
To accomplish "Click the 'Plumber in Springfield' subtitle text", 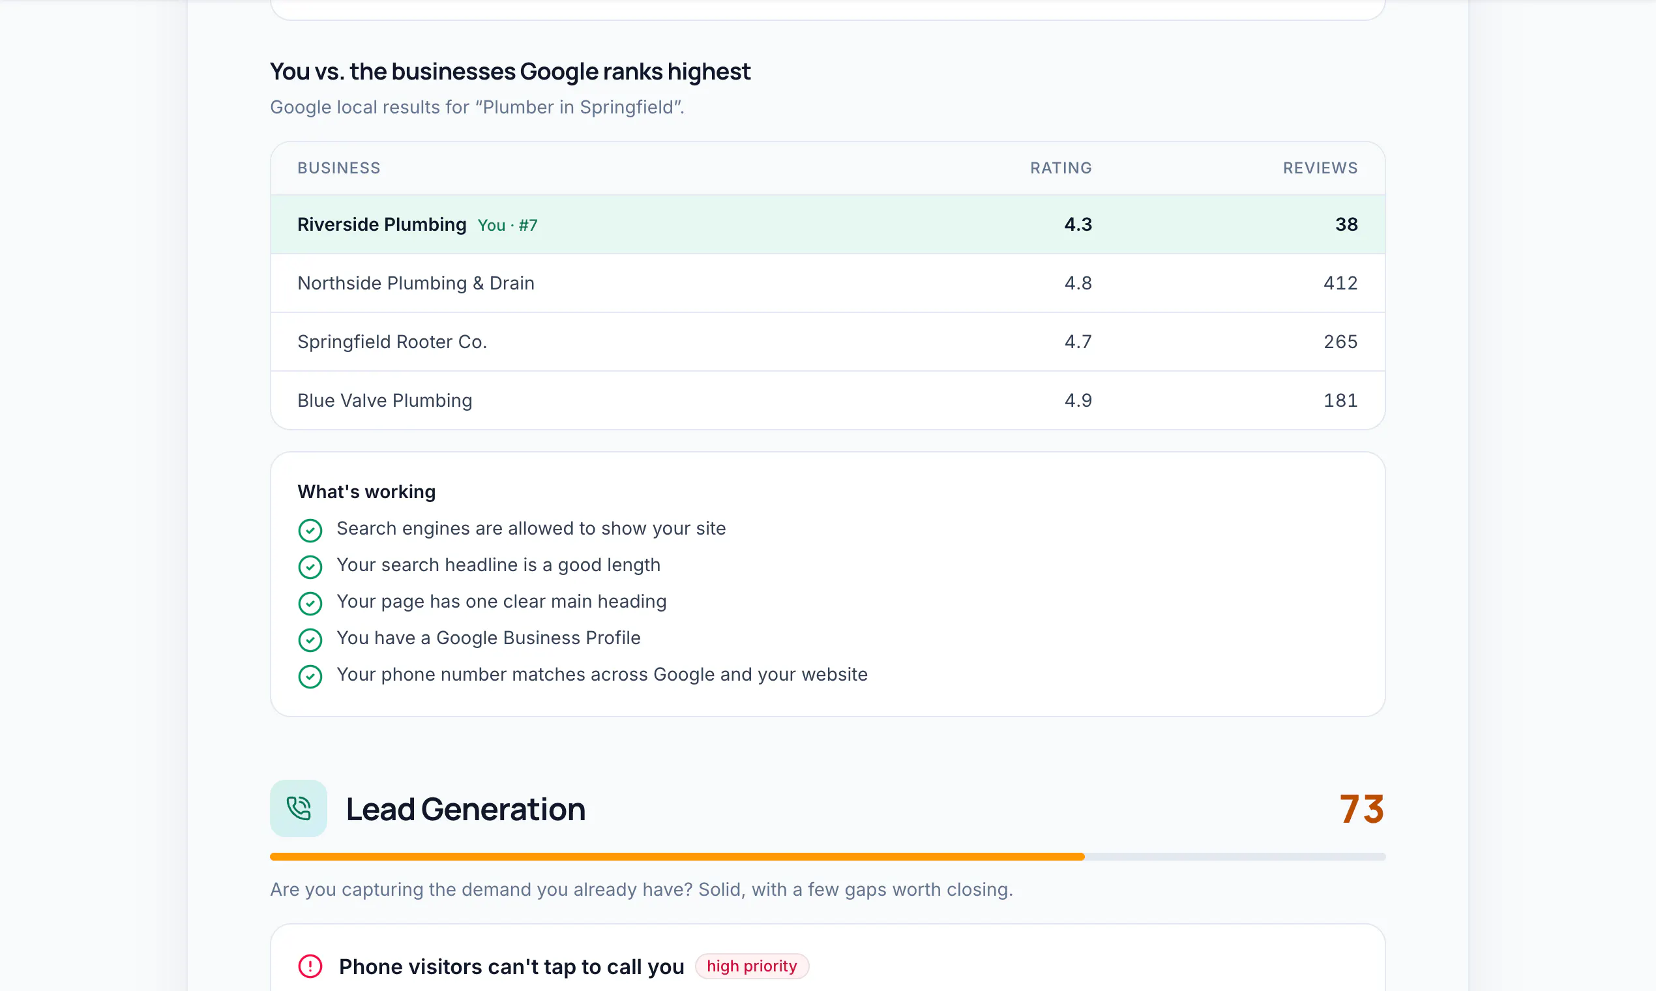I will pos(477,107).
